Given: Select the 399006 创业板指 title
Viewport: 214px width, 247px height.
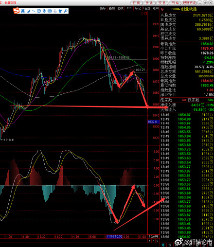Looking at the screenshot, I should click(x=182, y=9).
